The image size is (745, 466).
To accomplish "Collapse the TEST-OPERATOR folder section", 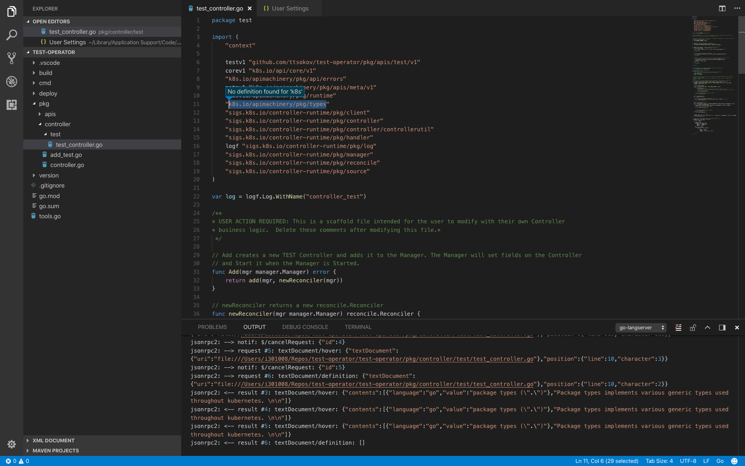I will (28, 52).
